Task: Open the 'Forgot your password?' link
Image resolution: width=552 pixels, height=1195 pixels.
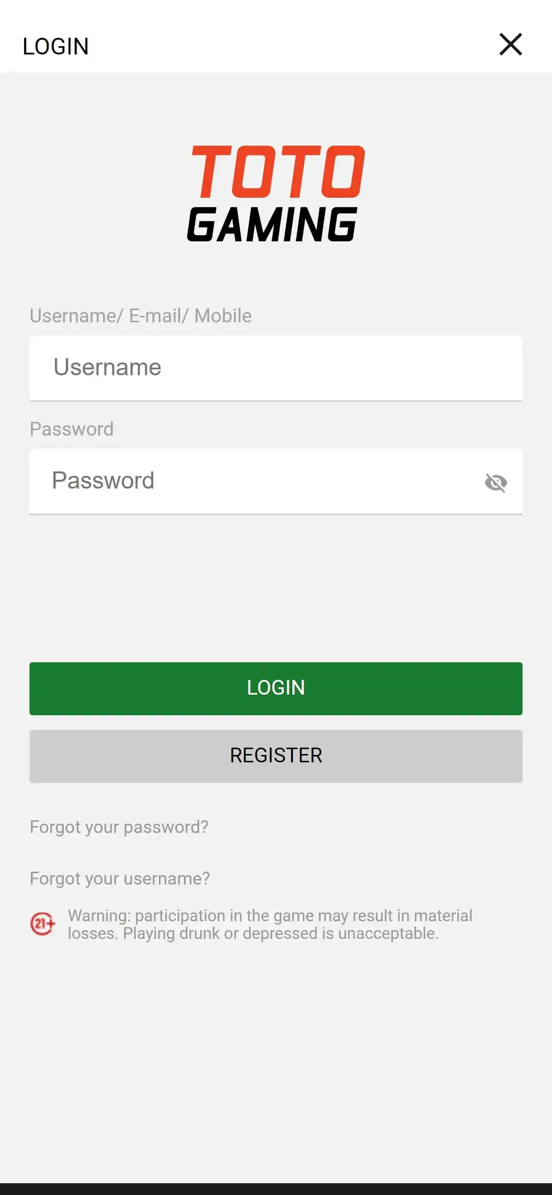Action: tap(119, 827)
